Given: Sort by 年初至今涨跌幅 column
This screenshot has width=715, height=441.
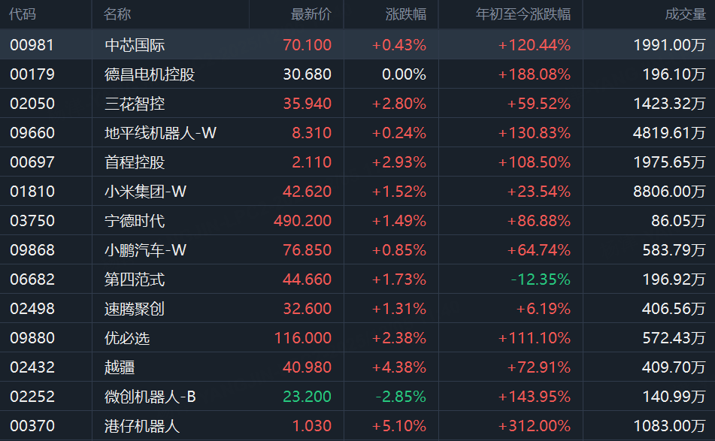Looking at the screenshot, I should 523,14.
